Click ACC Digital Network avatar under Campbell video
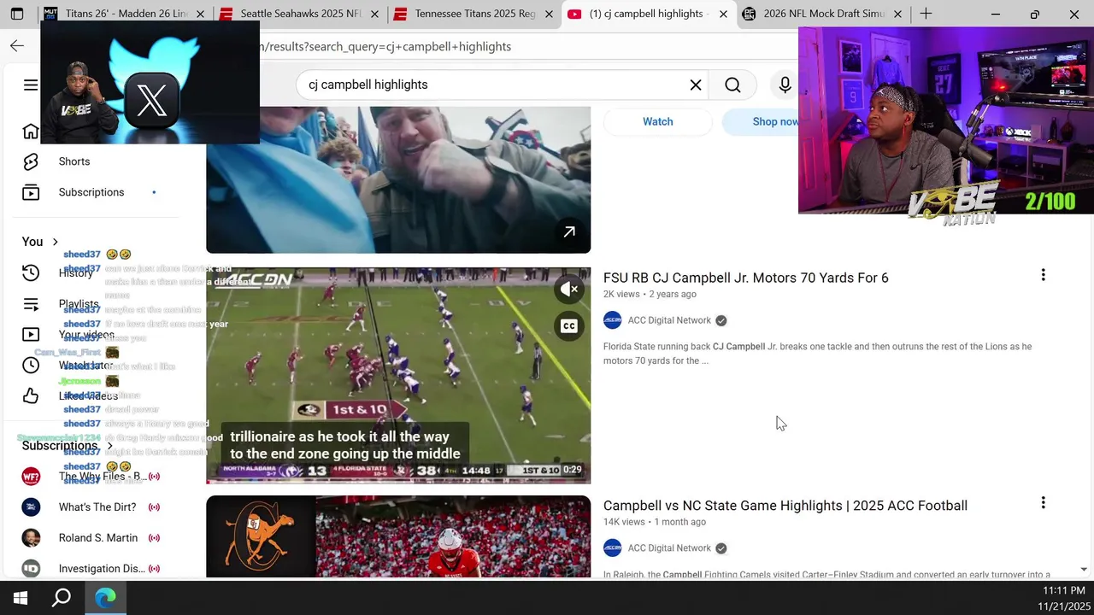Viewport: 1094px width, 615px height. click(612, 548)
